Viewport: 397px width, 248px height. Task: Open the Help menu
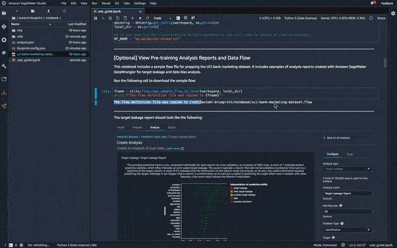tap(153, 3)
